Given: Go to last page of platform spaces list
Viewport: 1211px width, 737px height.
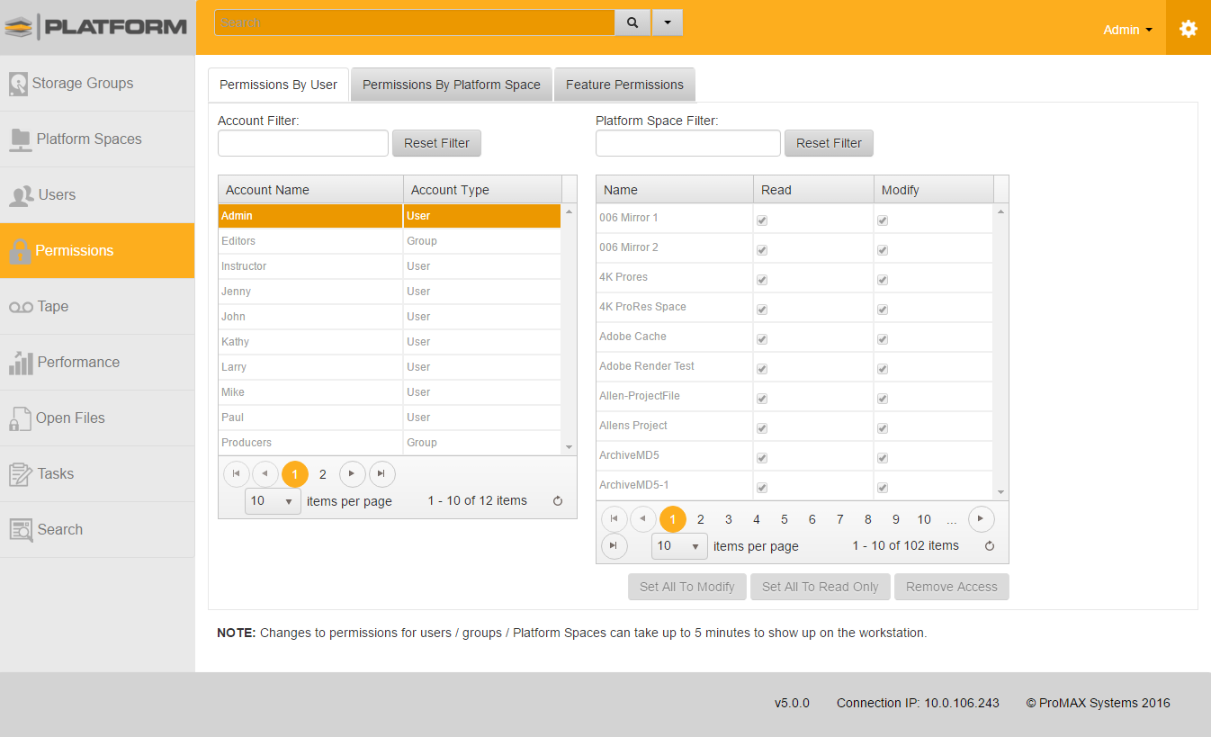Looking at the screenshot, I should (x=614, y=545).
